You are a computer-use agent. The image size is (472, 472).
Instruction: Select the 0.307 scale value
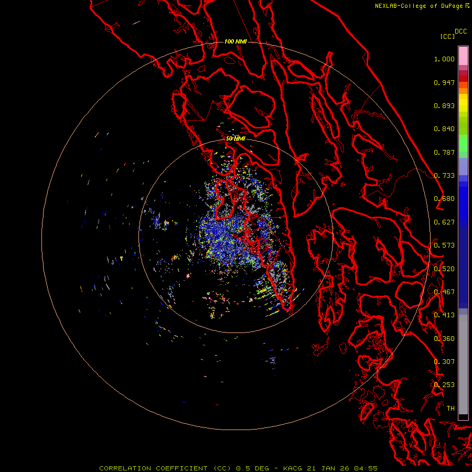[444, 362]
